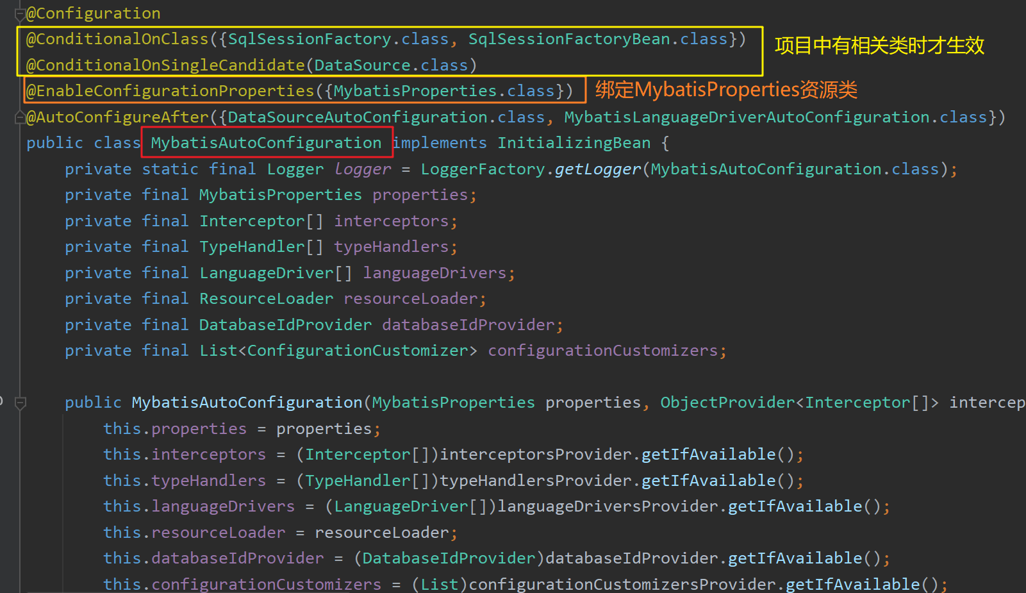1026x593 pixels.
Task: Click class name MybatisAutoConfiguration in class declaration
Action: [266, 143]
